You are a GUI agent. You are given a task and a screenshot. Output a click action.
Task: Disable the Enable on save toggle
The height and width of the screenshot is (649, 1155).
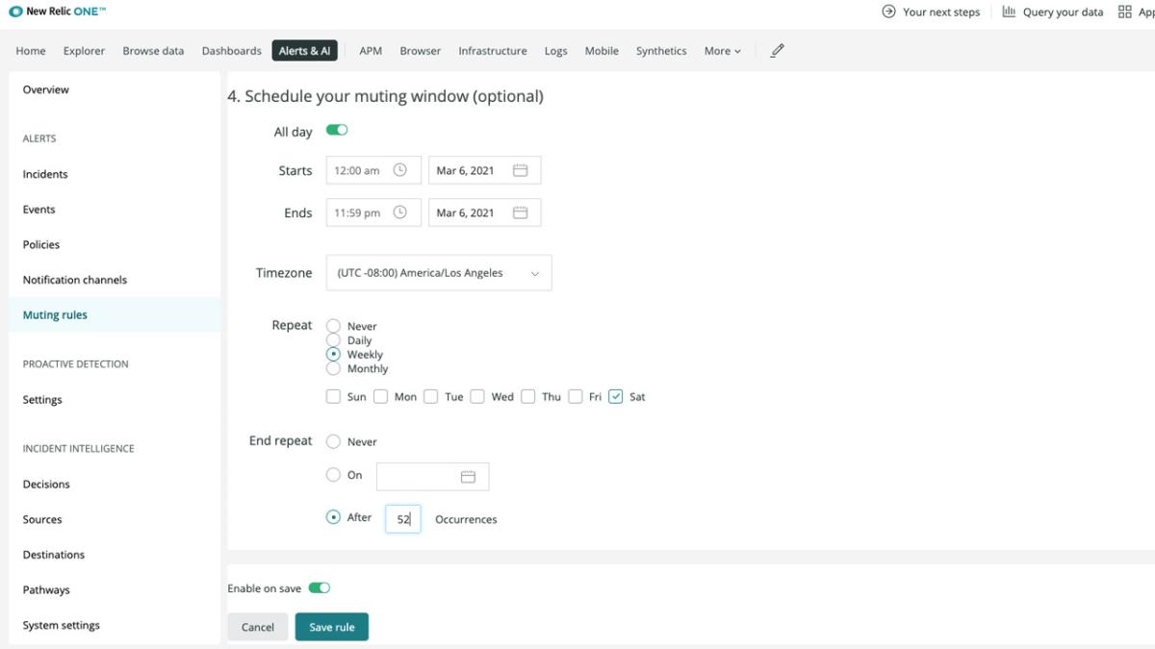click(319, 587)
